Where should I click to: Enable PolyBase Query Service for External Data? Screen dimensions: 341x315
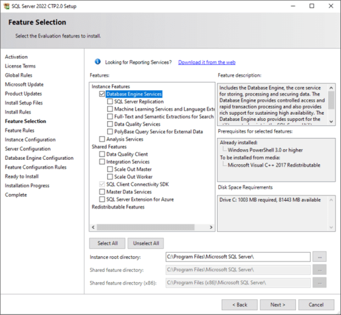click(x=110, y=131)
